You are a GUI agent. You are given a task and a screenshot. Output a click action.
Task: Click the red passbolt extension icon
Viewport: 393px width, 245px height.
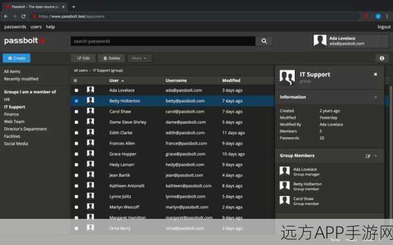pyautogui.click(x=366, y=16)
